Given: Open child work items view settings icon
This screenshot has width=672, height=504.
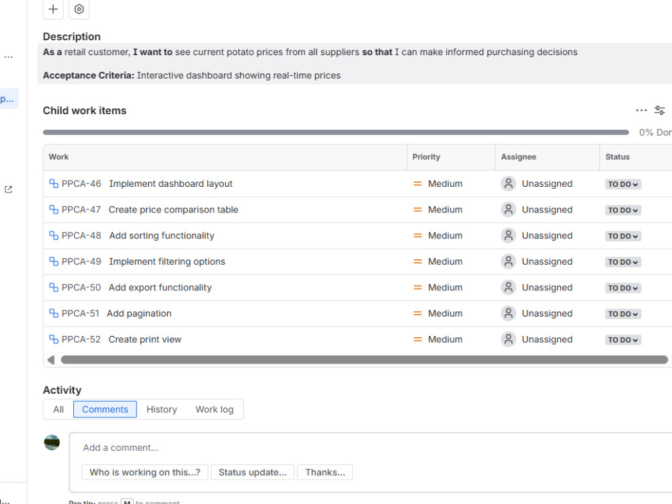Looking at the screenshot, I should click(x=660, y=111).
